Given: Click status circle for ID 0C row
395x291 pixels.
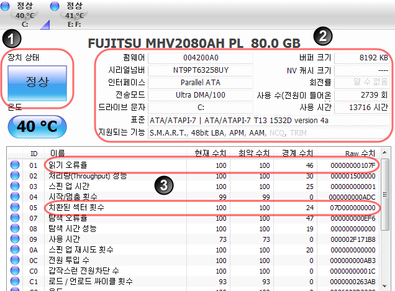Looking at the screenshot, I should 15,261.
